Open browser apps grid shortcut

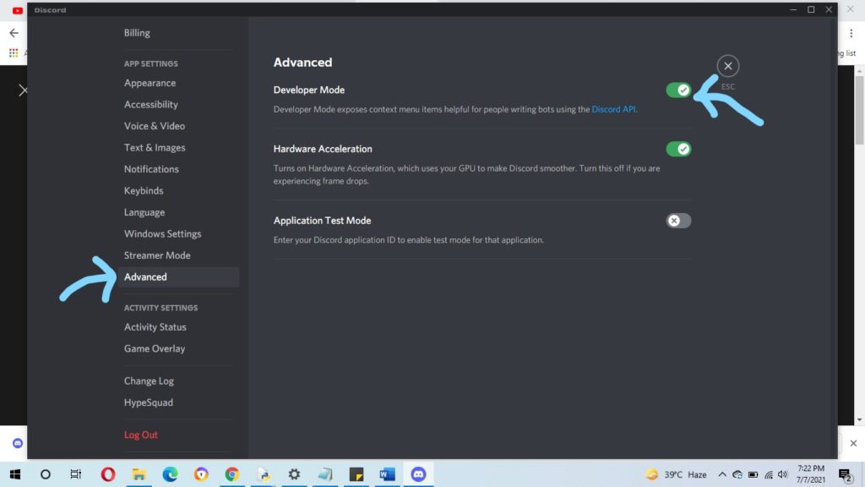[x=14, y=53]
